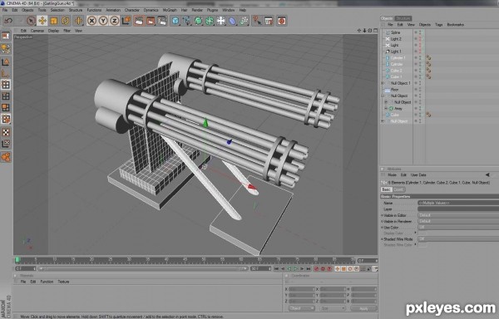This screenshot has height=319, width=499.
Task: Select the Floor object
Action: 394,90
